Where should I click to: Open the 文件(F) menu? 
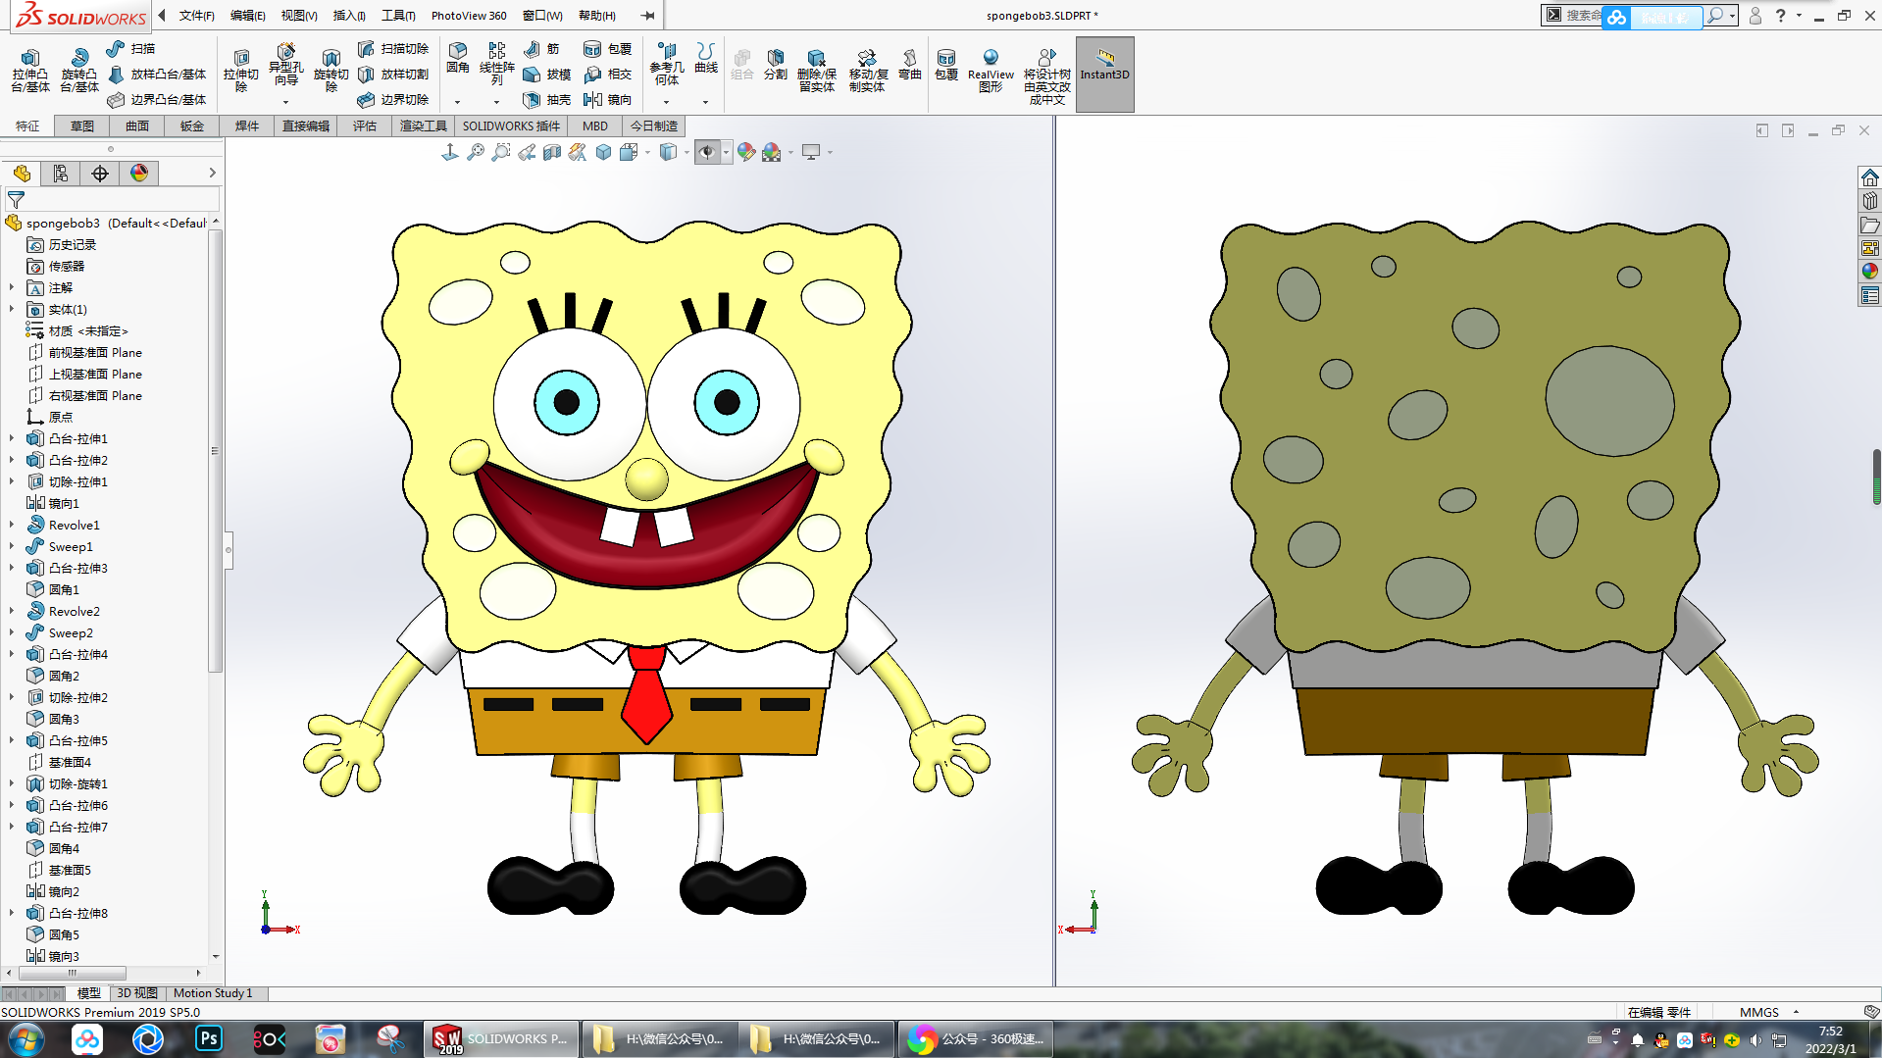196,16
